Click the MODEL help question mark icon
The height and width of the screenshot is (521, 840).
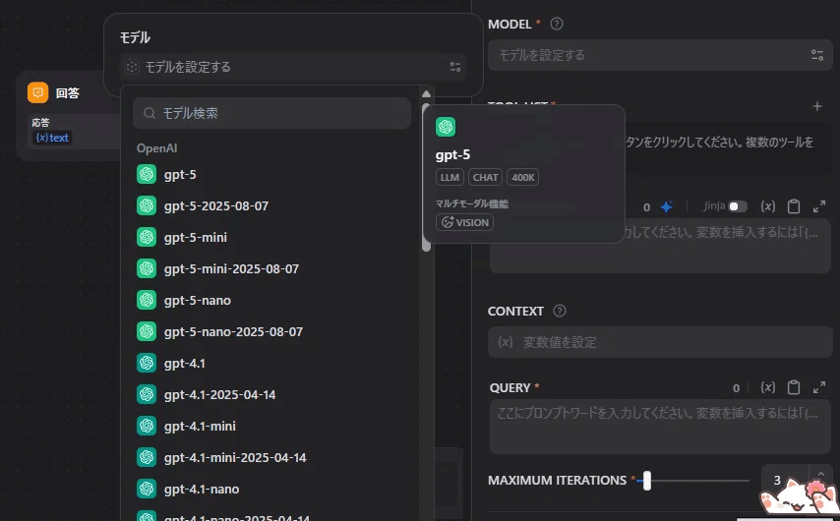coord(557,24)
